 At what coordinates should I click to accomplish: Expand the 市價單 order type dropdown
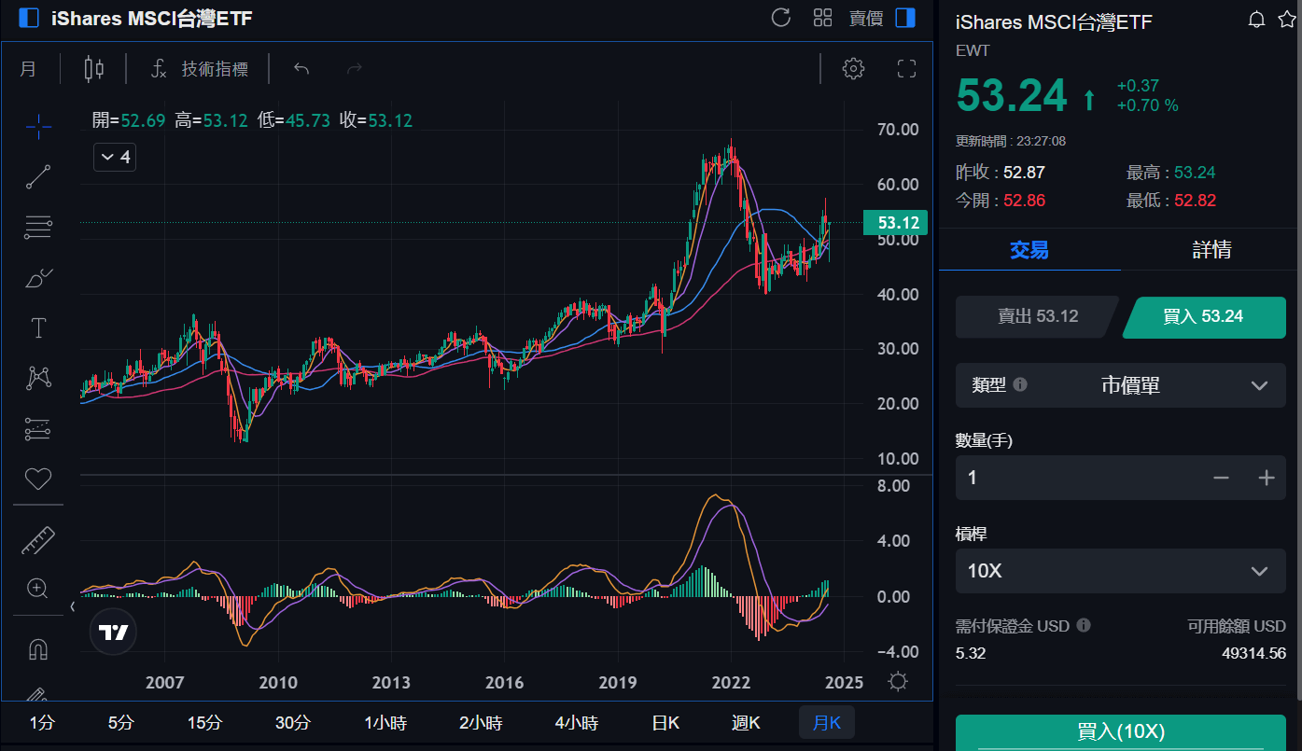pyautogui.click(x=1120, y=385)
